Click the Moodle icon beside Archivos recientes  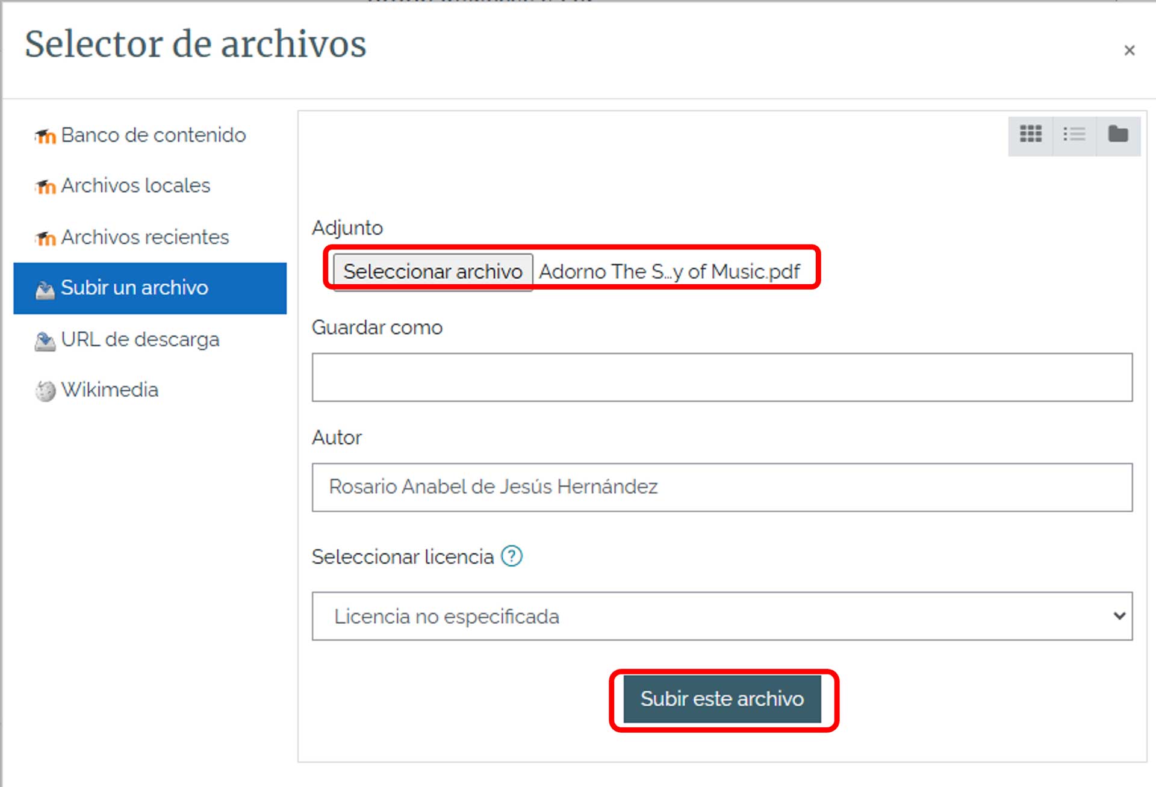click(45, 238)
